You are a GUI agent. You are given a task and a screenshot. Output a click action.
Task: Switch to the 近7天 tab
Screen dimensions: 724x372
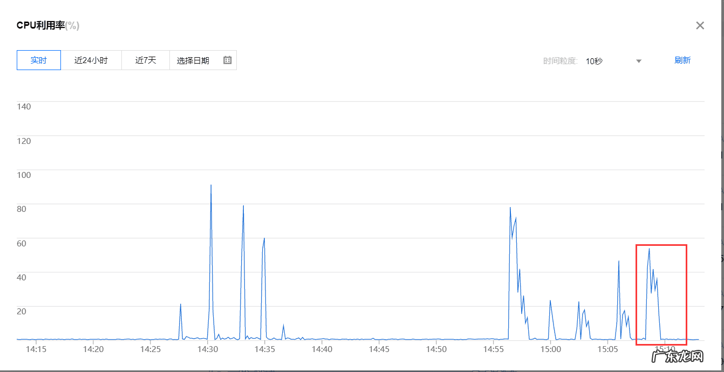pyautogui.click(x=145, y=60)
